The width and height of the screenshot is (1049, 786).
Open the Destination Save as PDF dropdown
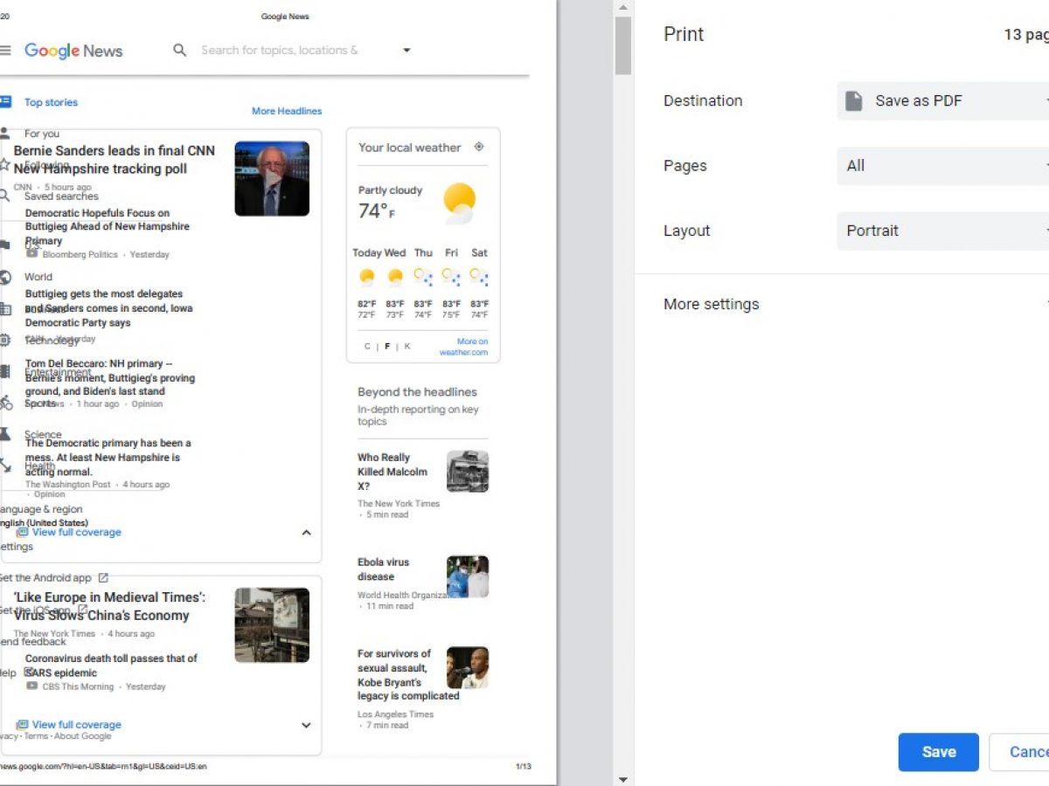click(943, 100)
